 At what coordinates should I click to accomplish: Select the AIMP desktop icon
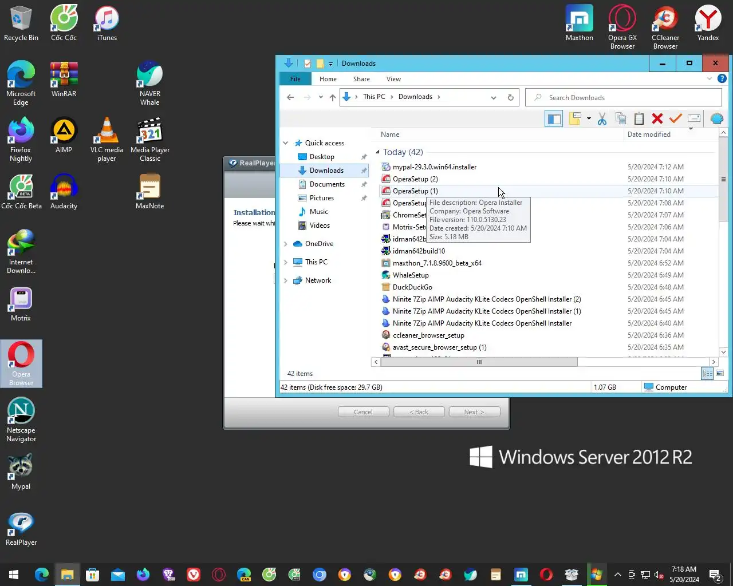(64, 136)
